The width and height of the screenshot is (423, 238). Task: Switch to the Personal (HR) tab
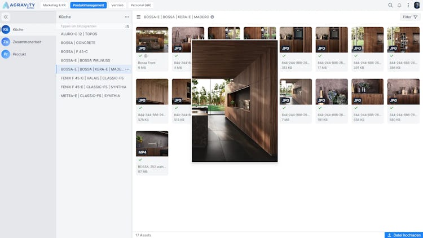tap(141, 5)
